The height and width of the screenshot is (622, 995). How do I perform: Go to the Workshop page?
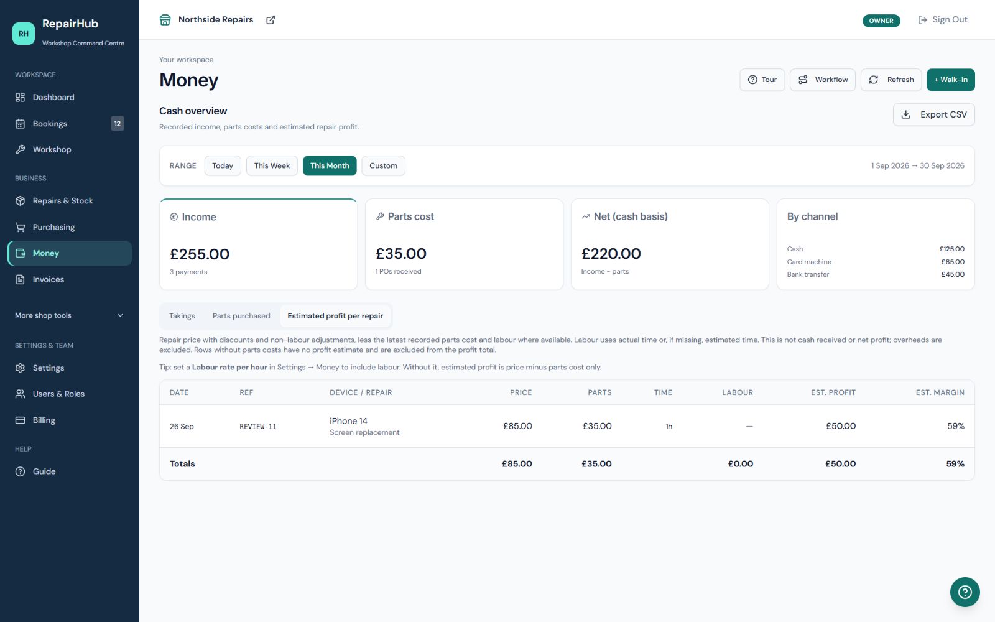point(70,150)
